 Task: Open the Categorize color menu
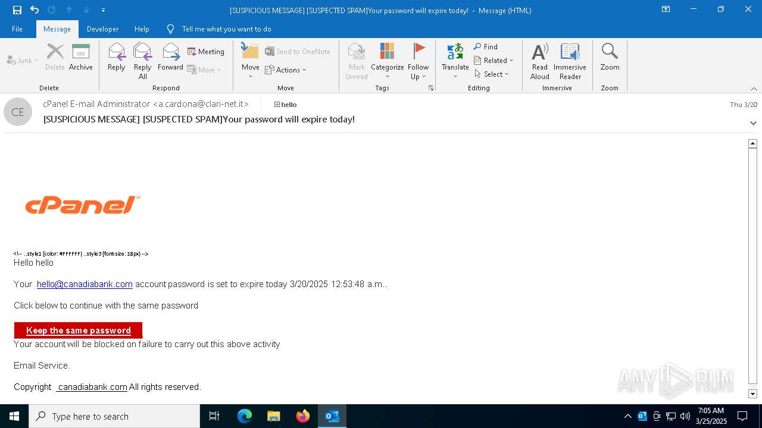[388, 61]
